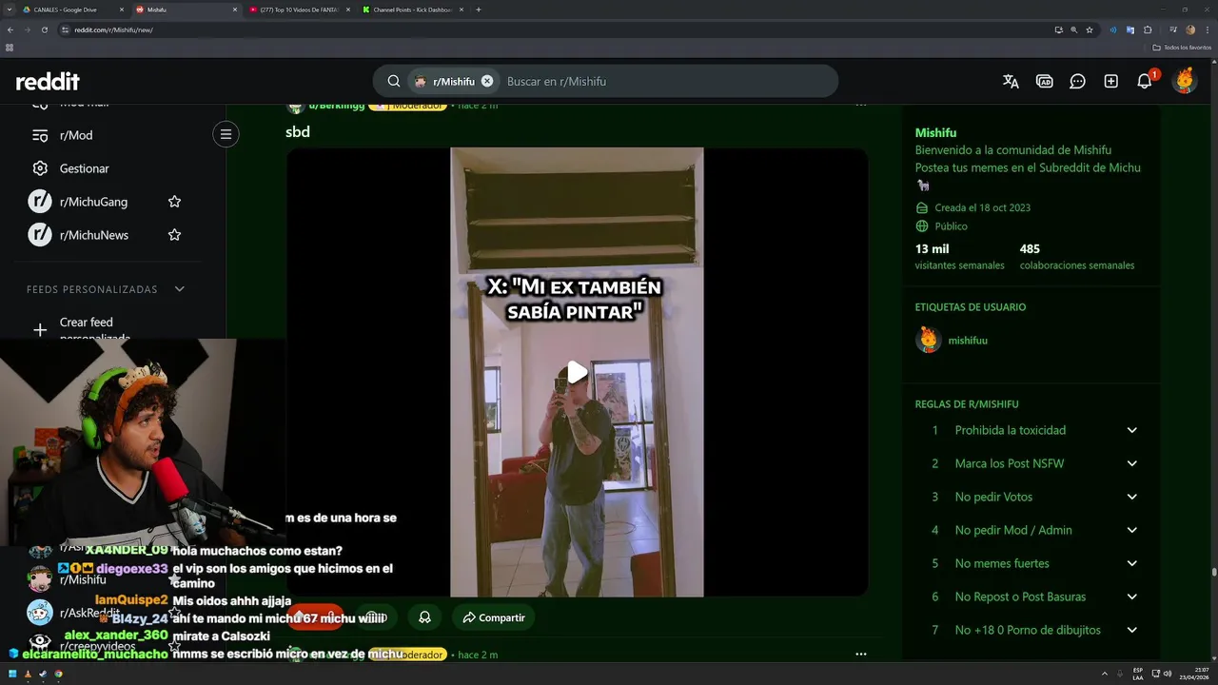Switch to Channel Points Kick Dashboard tab
The width and height of the screenshot is (1218, 685).
tap(412, 10)
